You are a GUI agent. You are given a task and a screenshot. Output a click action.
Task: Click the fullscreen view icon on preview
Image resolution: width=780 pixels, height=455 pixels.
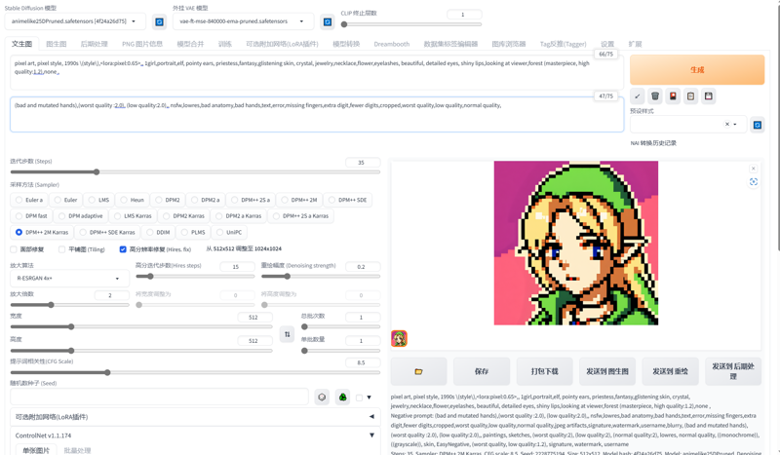click(x=753, y=182)
